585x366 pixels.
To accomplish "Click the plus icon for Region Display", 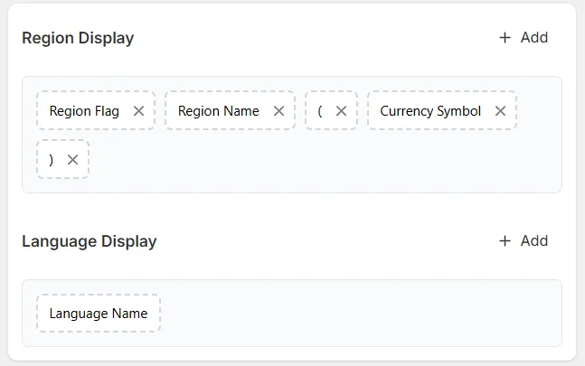I will (x=505, y=37).
